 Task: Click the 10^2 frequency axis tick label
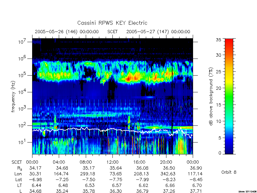coord(22,125)
